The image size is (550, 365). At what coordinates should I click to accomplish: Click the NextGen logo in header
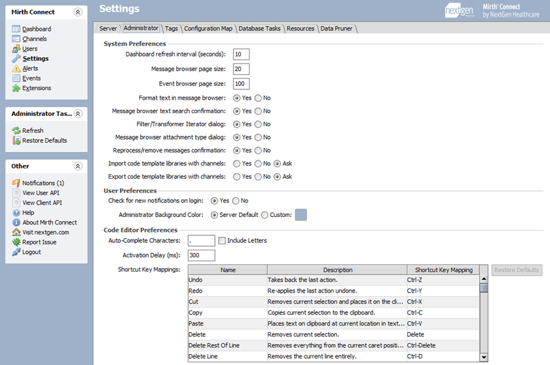click(x=459, y=10)
